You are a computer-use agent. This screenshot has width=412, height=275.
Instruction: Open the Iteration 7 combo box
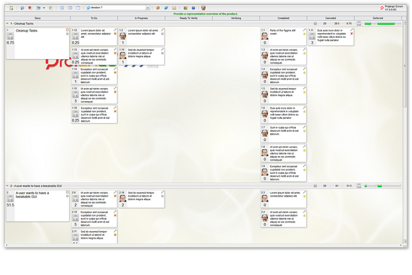tap(118, 8)
